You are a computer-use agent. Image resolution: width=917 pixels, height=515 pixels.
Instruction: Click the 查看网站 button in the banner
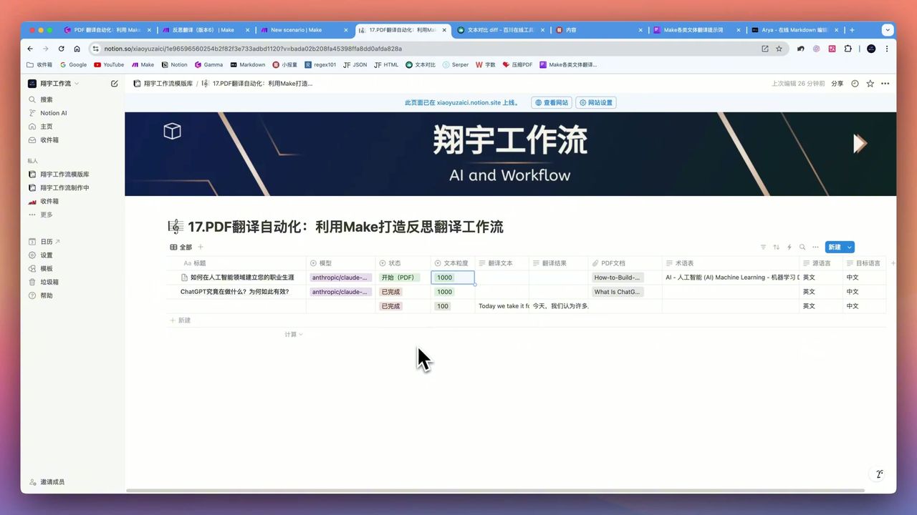click(550, 102)
